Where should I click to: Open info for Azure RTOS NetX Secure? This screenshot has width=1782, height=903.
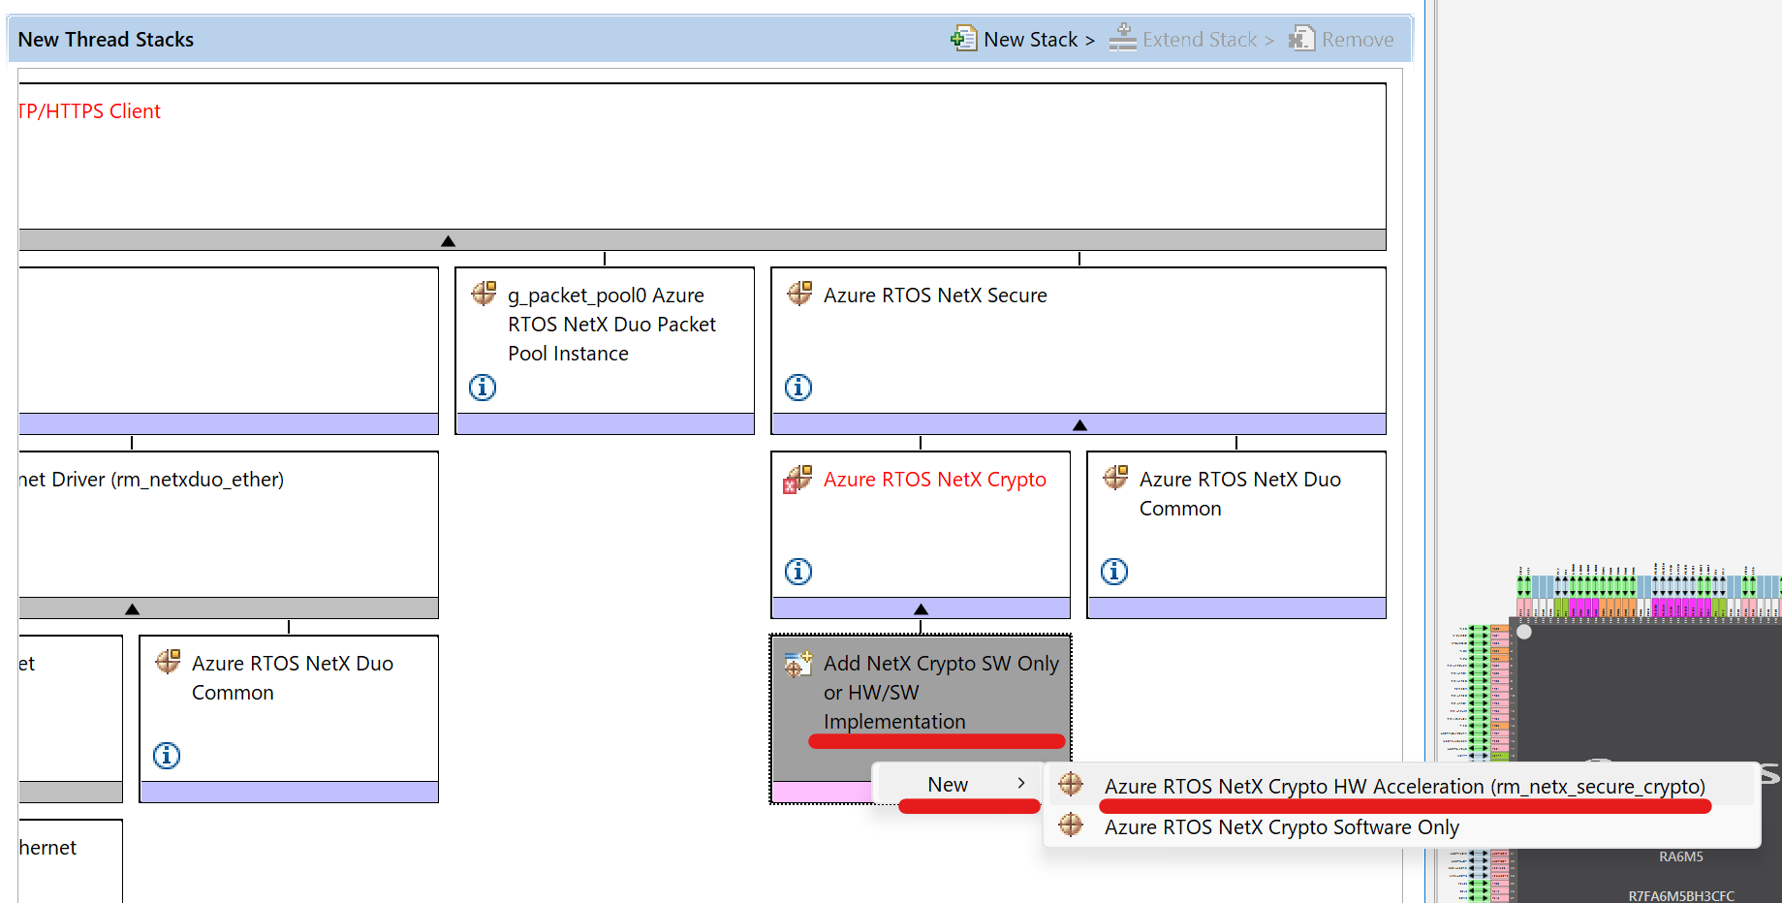click(x=798, y=388)
